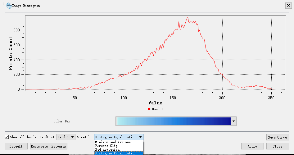Image resolution: width=294 pixels, height=155 pixels.
Task: Click the Default button
Action: coord(16,146)
